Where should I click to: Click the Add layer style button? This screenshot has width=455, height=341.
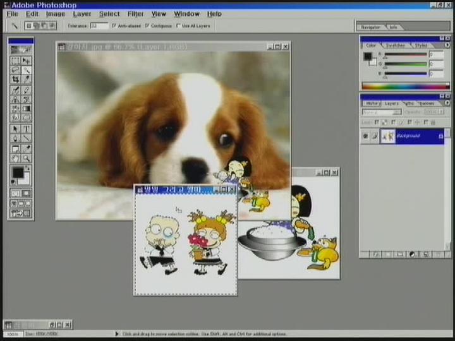point(376,254)
